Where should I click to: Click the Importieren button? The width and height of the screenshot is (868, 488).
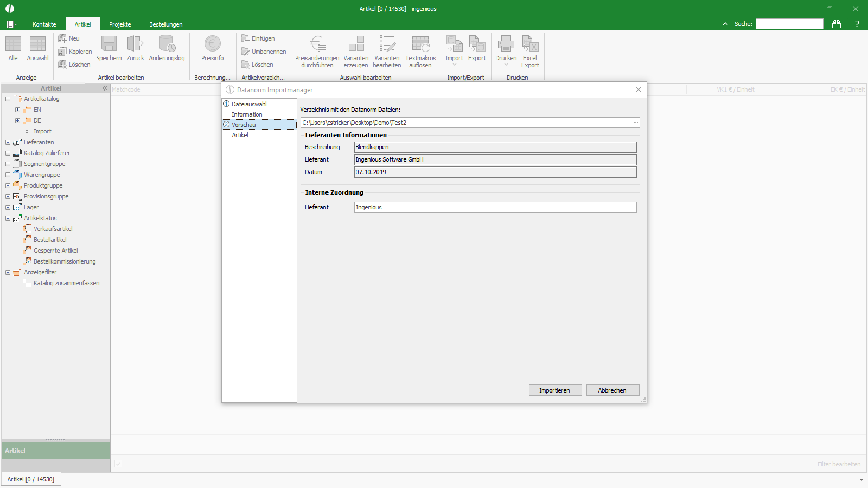click(x=555, y=390)
